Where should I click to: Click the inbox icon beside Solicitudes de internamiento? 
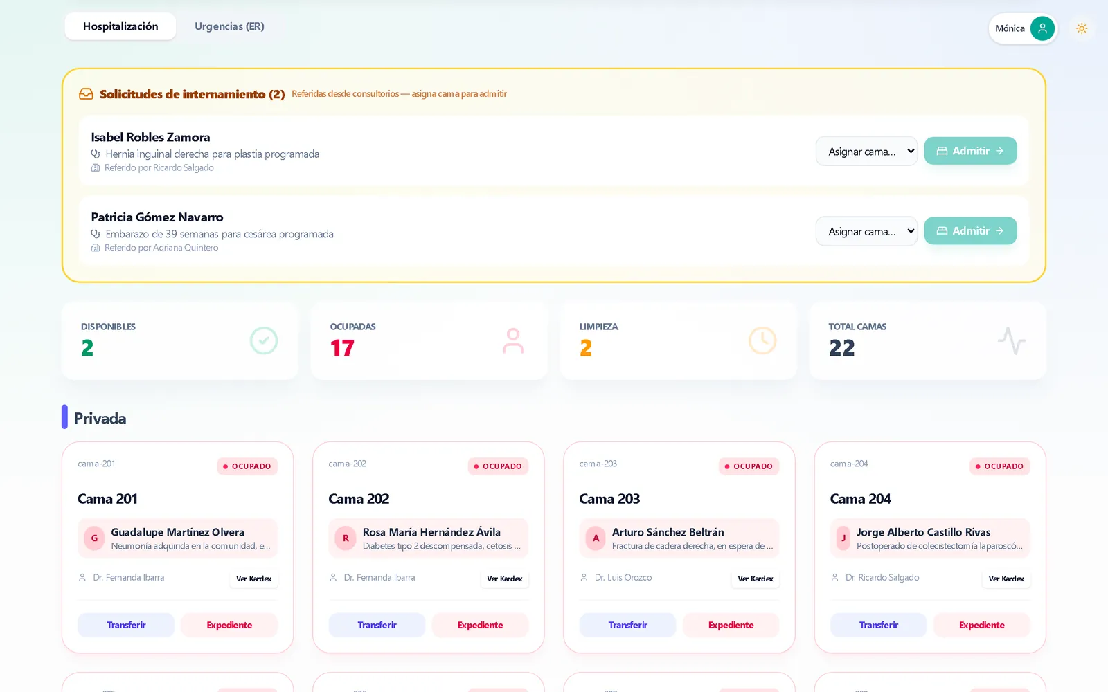[x=86, y=94]
